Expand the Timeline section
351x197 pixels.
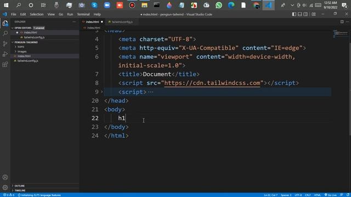click(20, 190)
